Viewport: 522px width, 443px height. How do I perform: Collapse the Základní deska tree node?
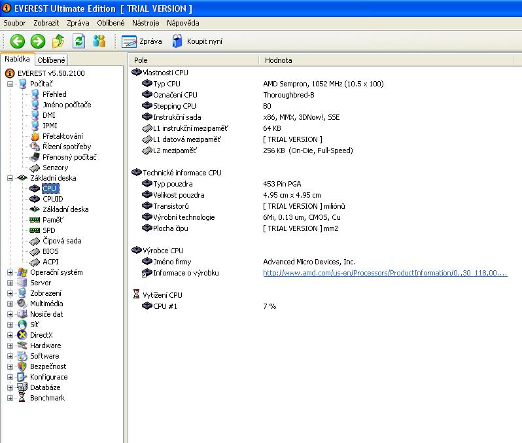tap(10, 178)
